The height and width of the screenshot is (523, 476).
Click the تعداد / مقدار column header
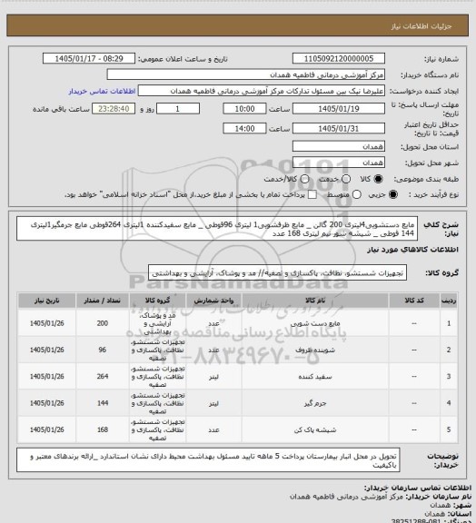tap(102, 301)
